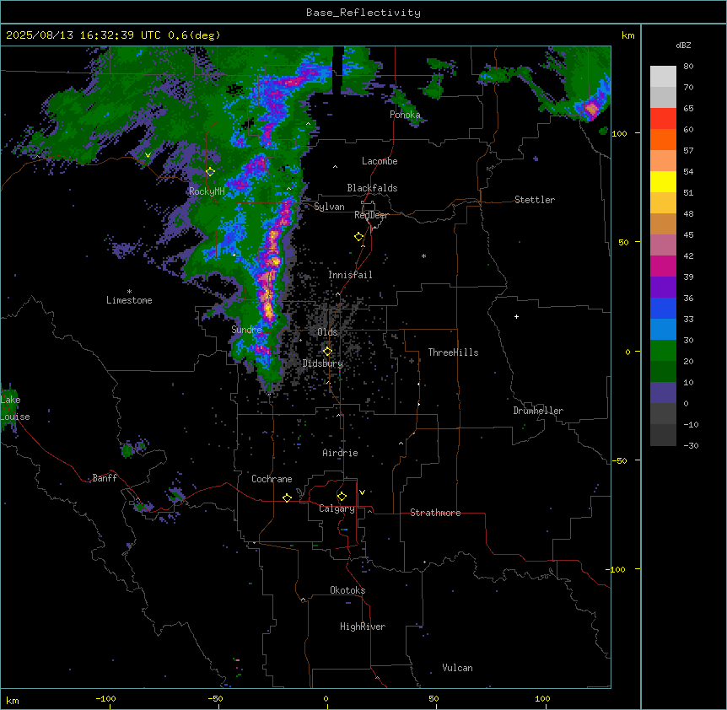Screen dimensions: 727x710
Task: Click the dBZ legend heading
Action: pos(683,46)
